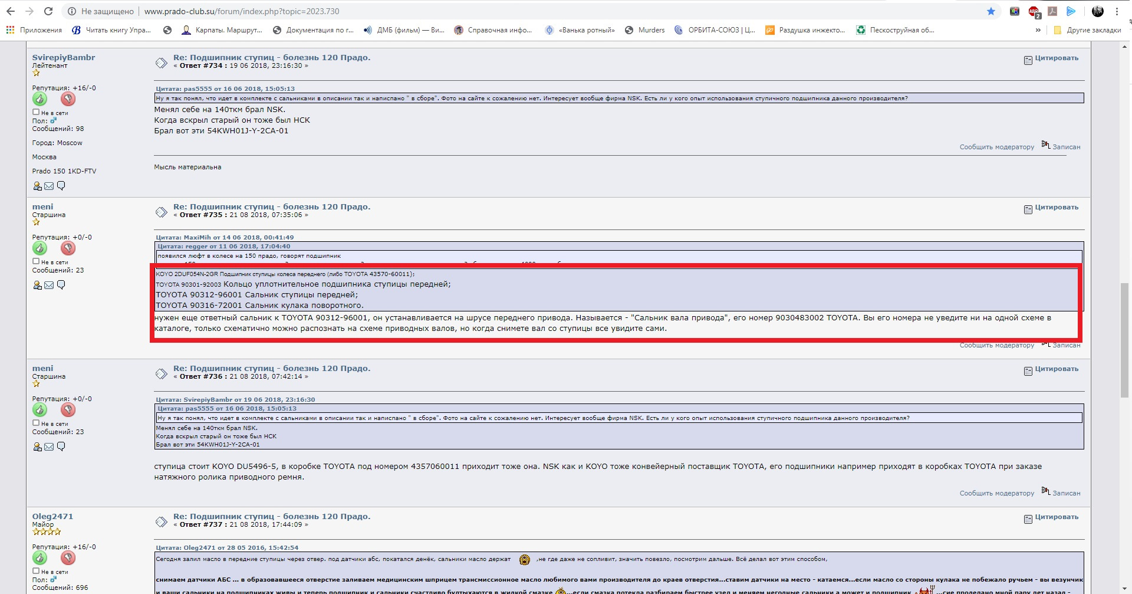Click the blue bookmark star in address bar
Screen dimensions: 1132x594
991,11
